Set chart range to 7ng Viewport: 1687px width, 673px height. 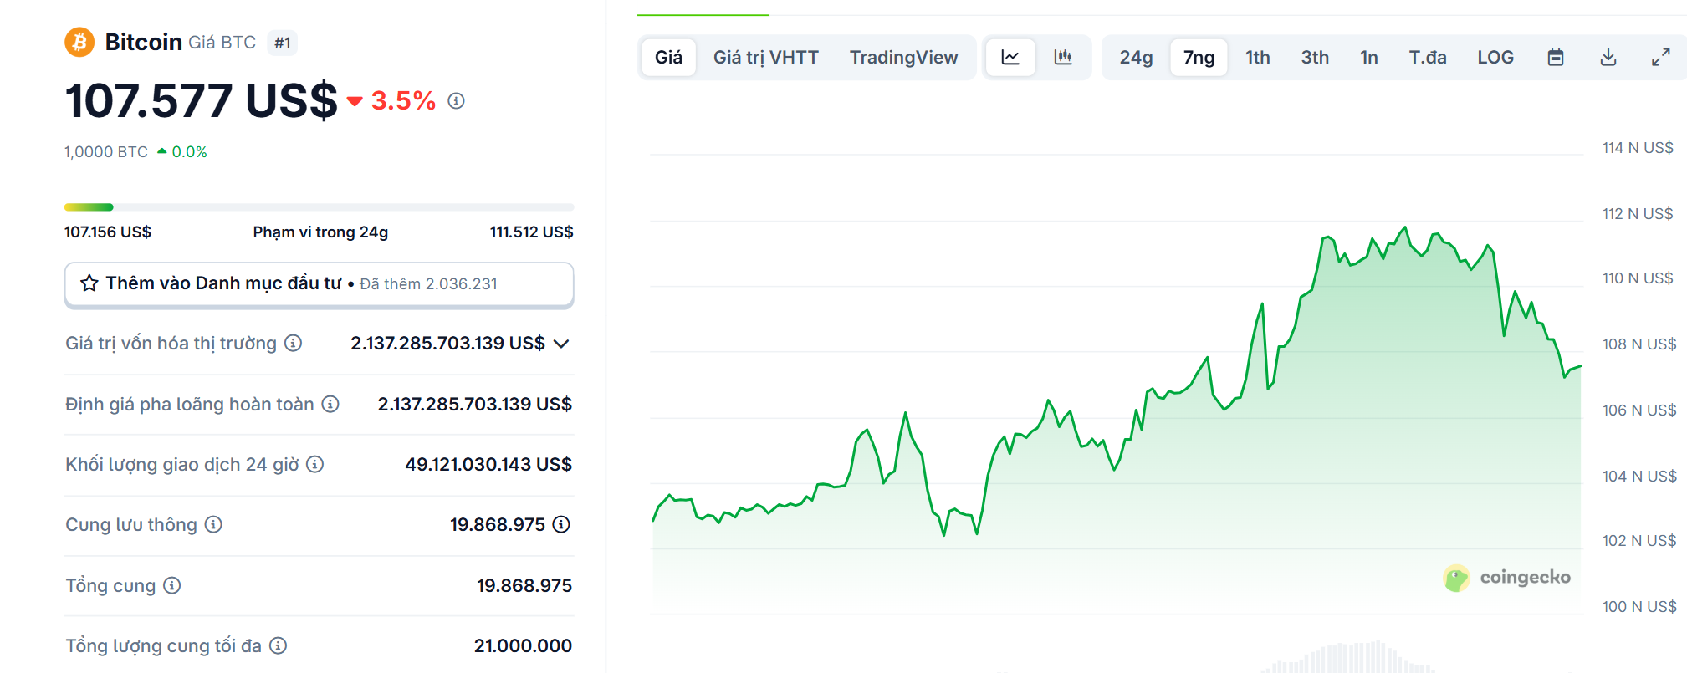point(1199,57)
